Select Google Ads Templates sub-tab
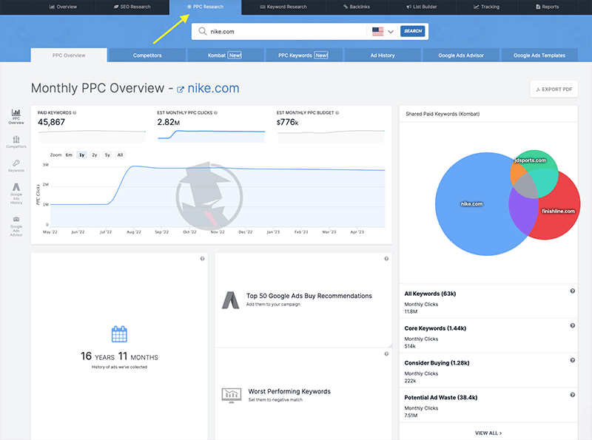 [x=539, y=55]
